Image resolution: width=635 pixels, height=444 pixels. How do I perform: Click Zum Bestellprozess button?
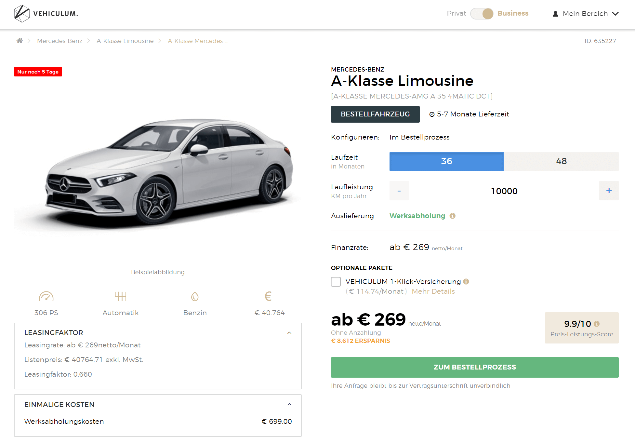pos(475,367)
